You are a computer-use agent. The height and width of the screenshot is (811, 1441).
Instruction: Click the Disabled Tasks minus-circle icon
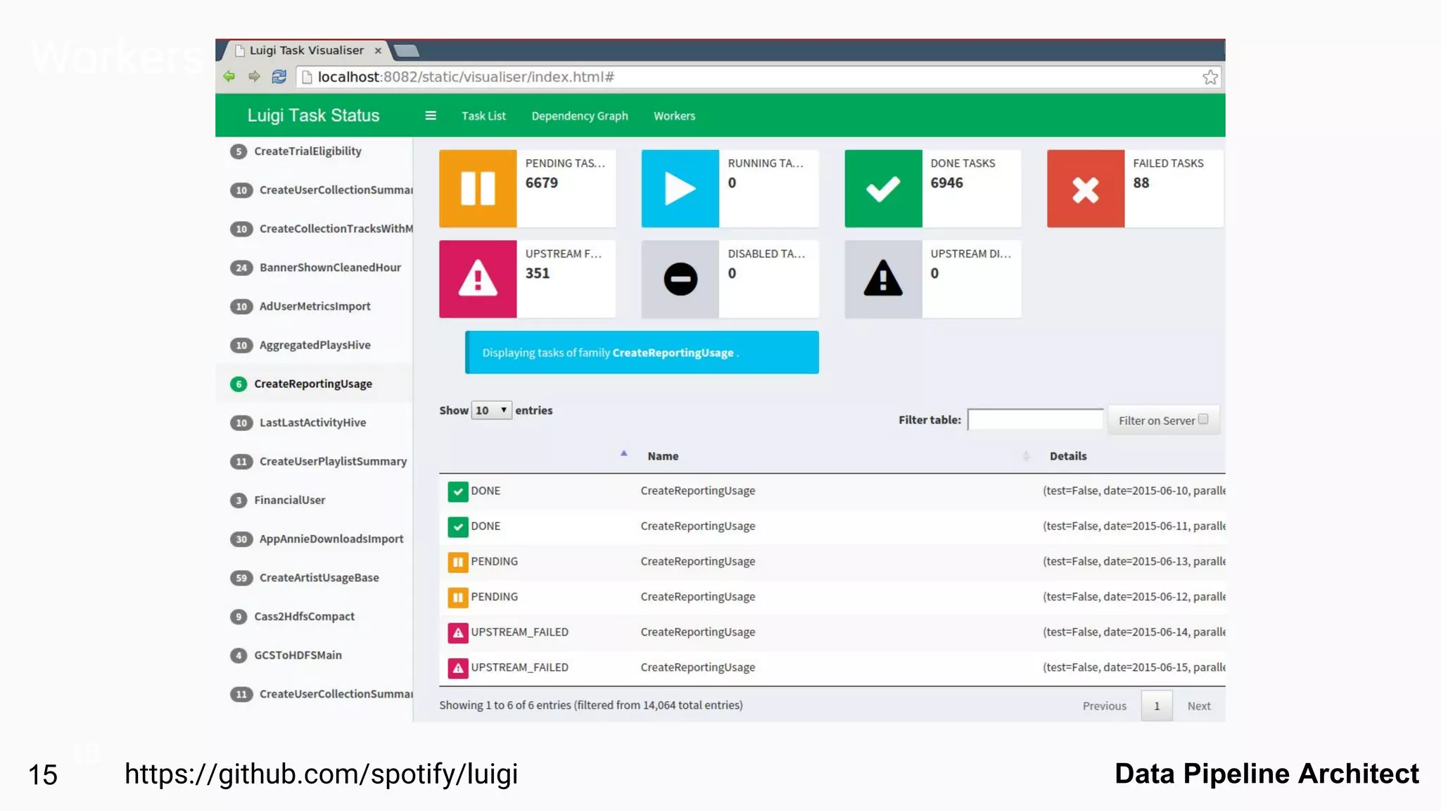point(680,279)
